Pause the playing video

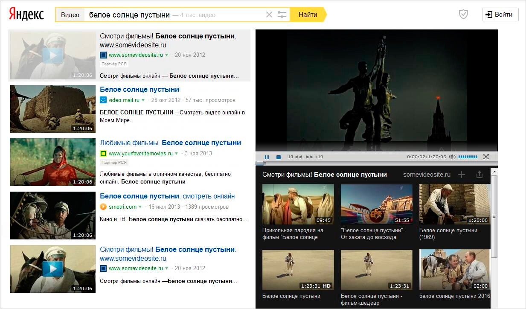click(267, 157)
